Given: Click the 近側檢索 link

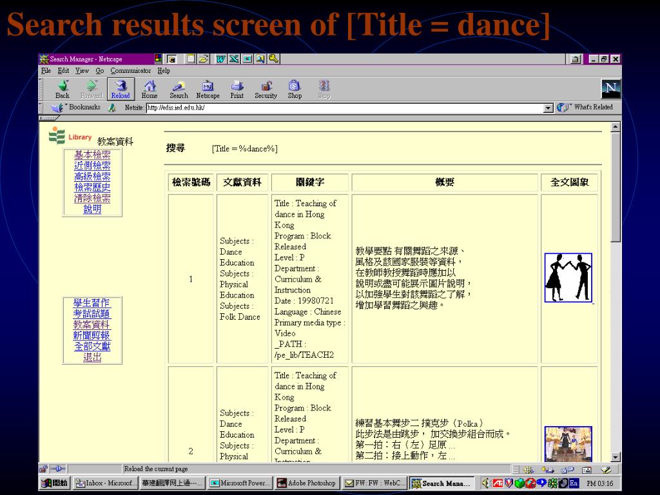Looking at the screenshot, I should [92, 166].
